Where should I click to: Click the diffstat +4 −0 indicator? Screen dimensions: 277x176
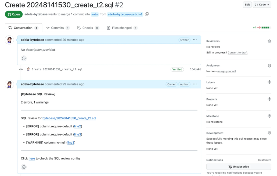(x=262, y=27)
